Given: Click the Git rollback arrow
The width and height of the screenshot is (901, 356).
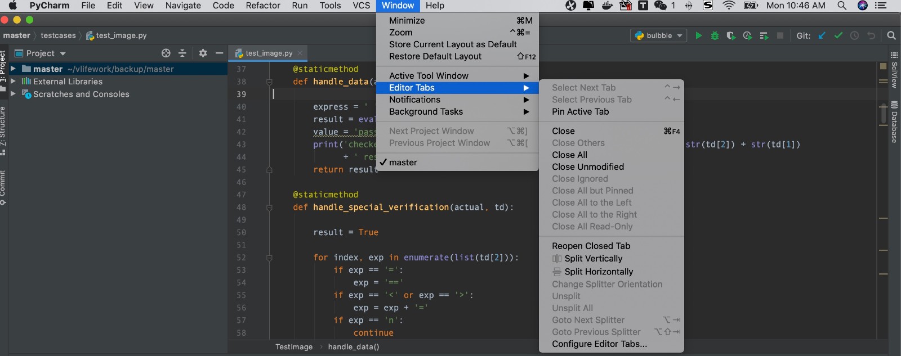Looking at the screenshot, I should [871, 35].
